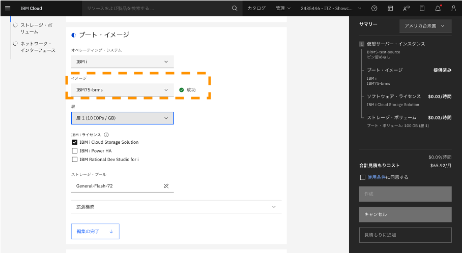This screenshot has width=462, height=253.
Task: Open the アメリカ合衆国 country dropdown
Action: pyautogui.click(x=425, y=26)
